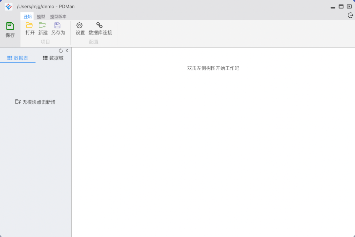Click the 双击左侧树图开始工作吧 hint text
The width and height of the screenshot is (355, 237).
213,68
